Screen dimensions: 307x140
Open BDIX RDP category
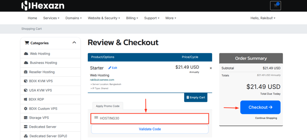point(50,99)
